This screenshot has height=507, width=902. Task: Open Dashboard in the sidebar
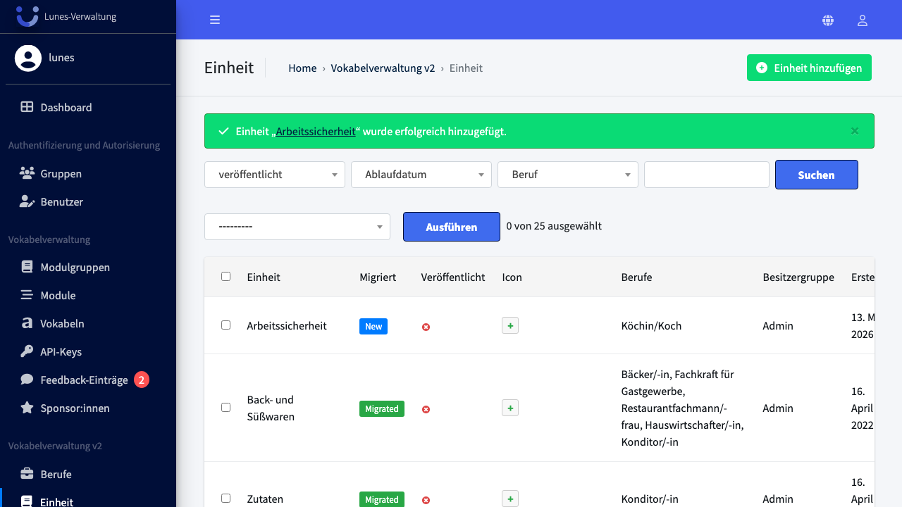pyautogui.click(x=88, y=107)
